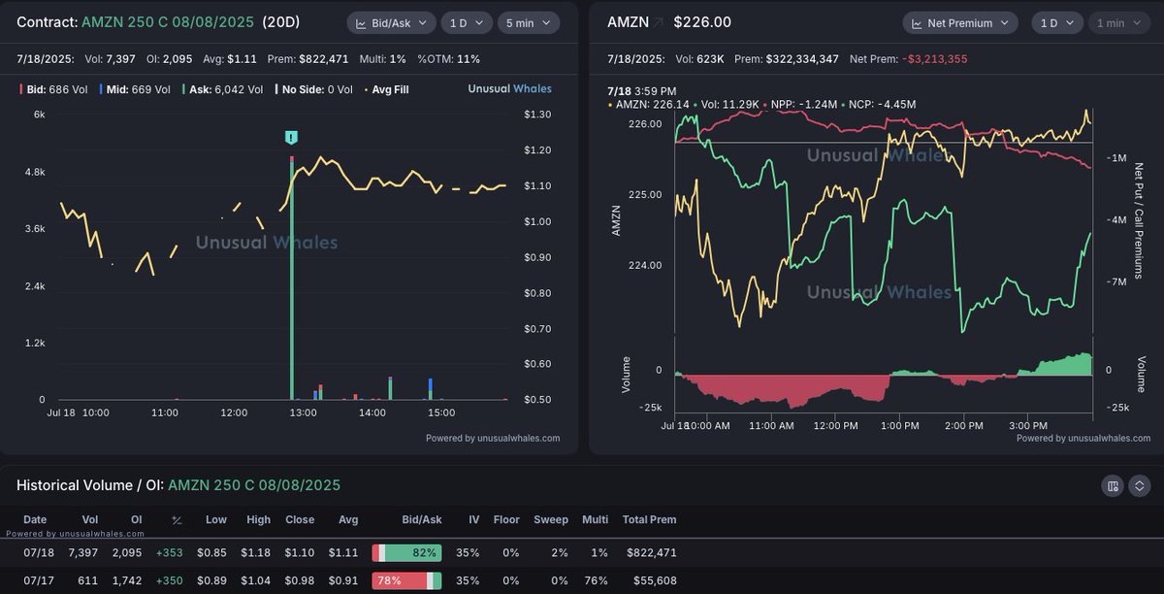
Task: Open the Net Premium chart type dropdown
Action: [959, 22]
